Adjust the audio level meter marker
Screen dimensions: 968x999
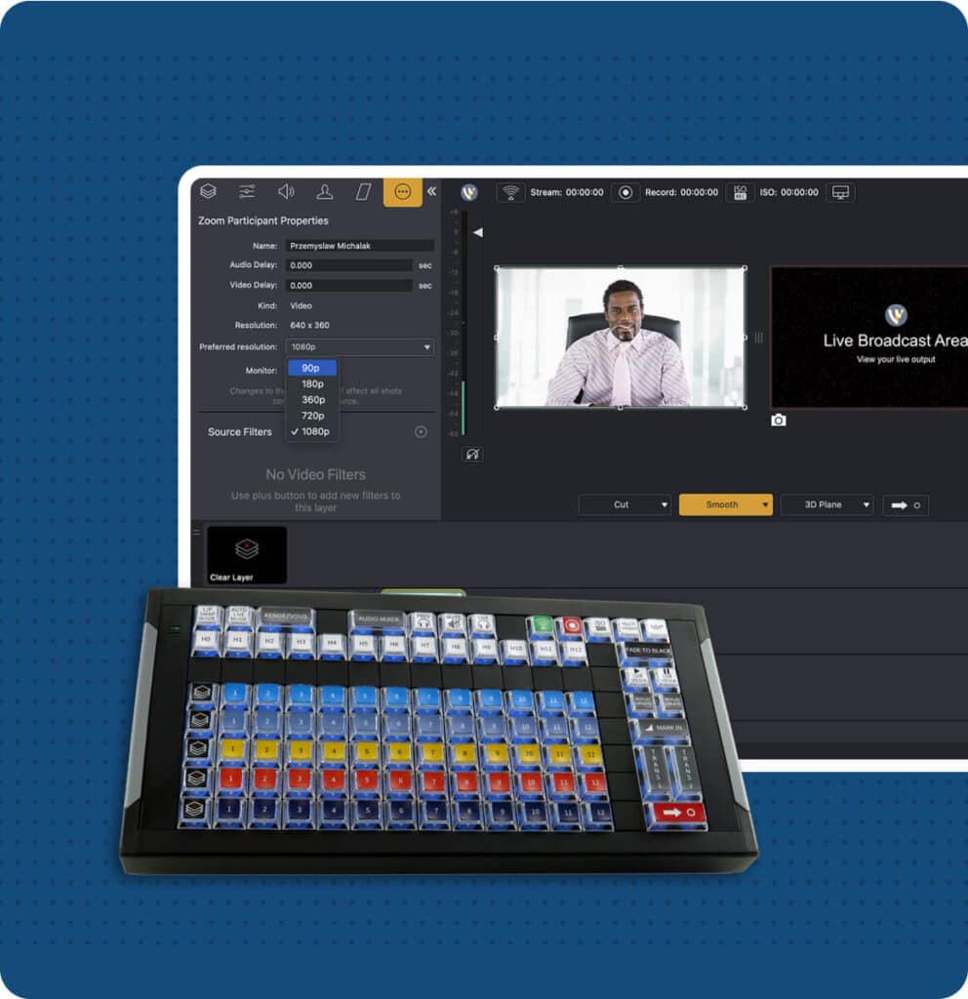click(477, 231)
